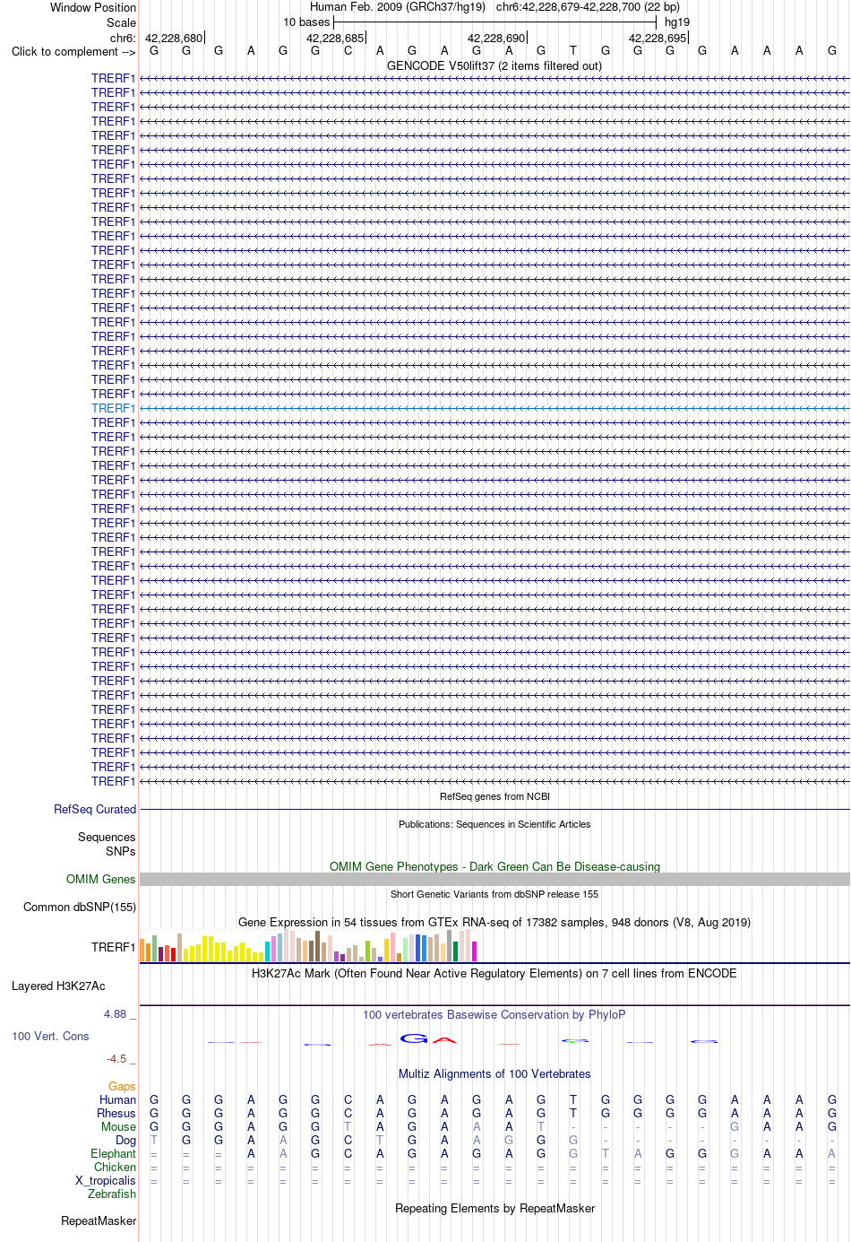This screenshot has height=1242, width=851.
Task: Open 'RefSeq genes from NCBI' track title
Action: [x=494, y=796]
